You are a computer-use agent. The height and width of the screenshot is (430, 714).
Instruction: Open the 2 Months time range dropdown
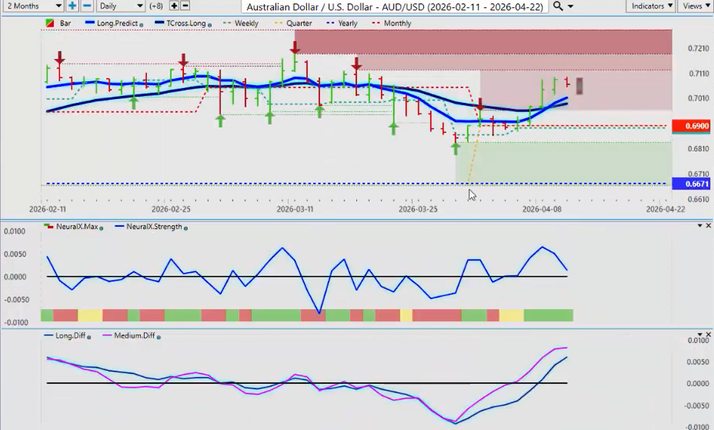(33, 6)
